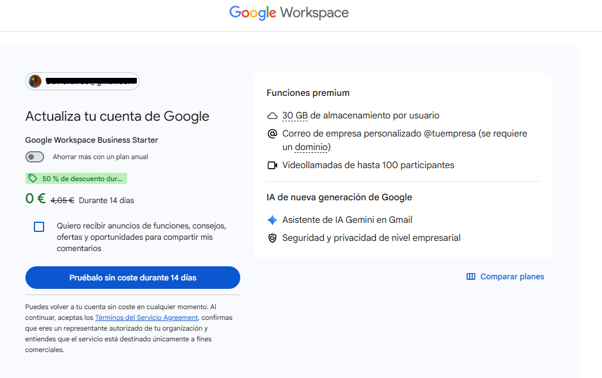602x378 pixels.
Task: Click the underlined 30 GB text
Action: pos(295,116)
